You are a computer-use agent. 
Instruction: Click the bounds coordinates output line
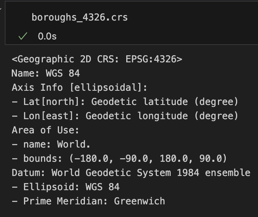click(x=119, y=159)
